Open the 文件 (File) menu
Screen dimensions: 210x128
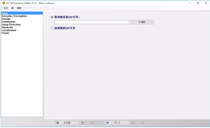[x=6, y=8]
